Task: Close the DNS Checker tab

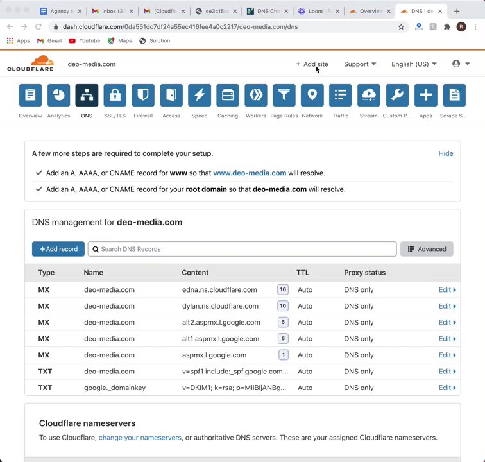Action: click(286, 11)
